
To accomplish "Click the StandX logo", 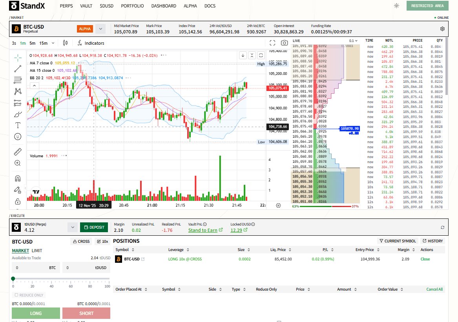I will [x=27, y=5].
